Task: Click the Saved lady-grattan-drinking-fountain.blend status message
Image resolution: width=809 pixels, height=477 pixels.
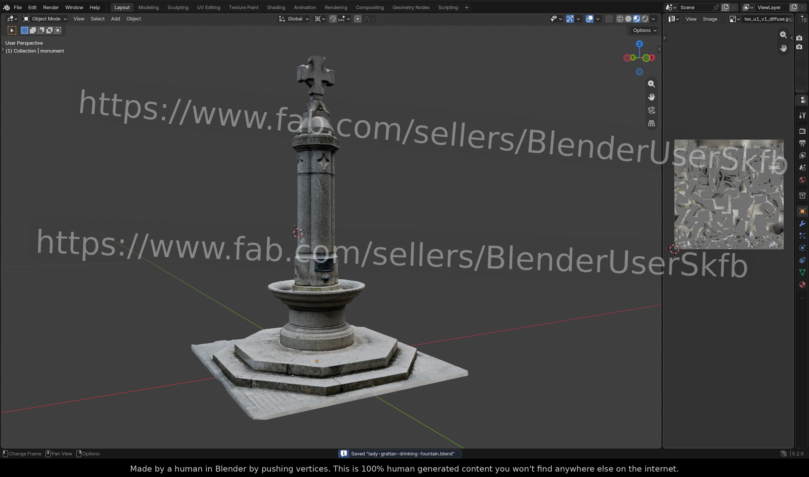Action: coord(400,454)
